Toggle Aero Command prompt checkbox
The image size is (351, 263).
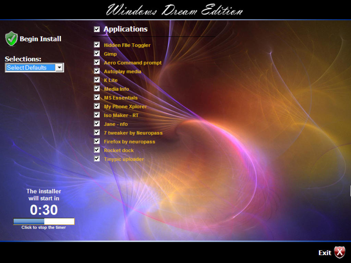pyautogui.click(x=97, y=62)
